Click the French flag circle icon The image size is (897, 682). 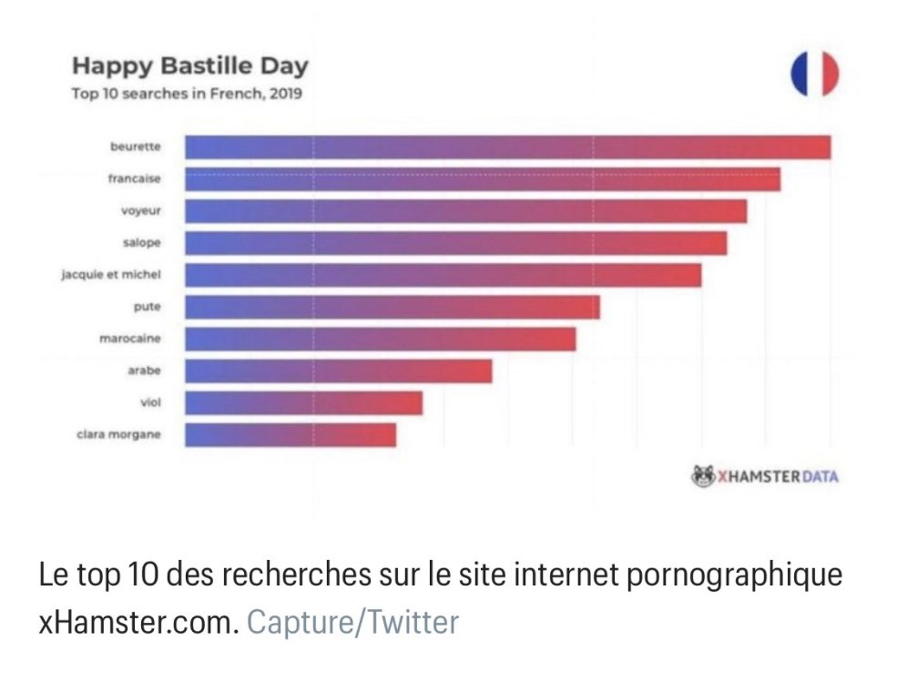point(814,75)
